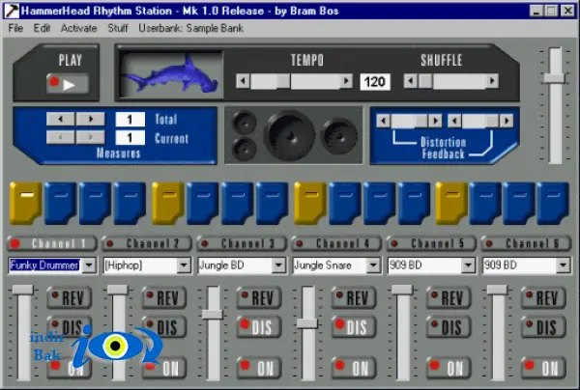Screen dimensions: 580x390
Task: Toggle step 4 blue pad
Action: tap(130, 203)
